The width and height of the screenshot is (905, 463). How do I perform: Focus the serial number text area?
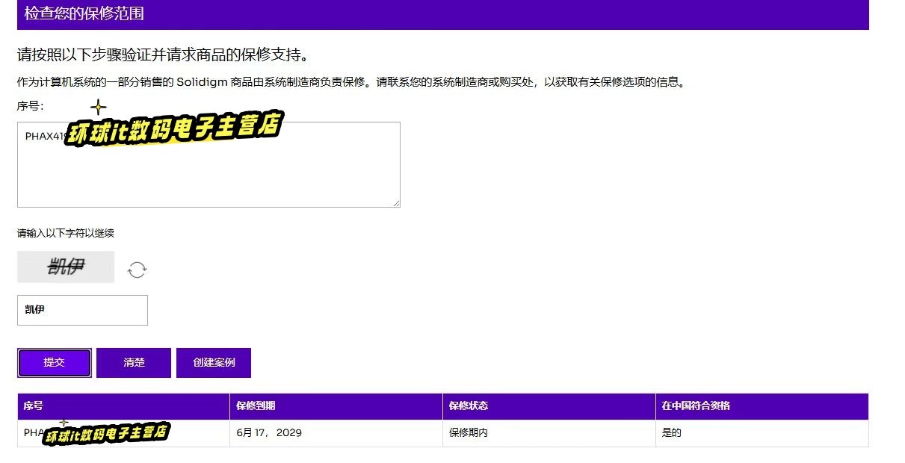point(209,164)
